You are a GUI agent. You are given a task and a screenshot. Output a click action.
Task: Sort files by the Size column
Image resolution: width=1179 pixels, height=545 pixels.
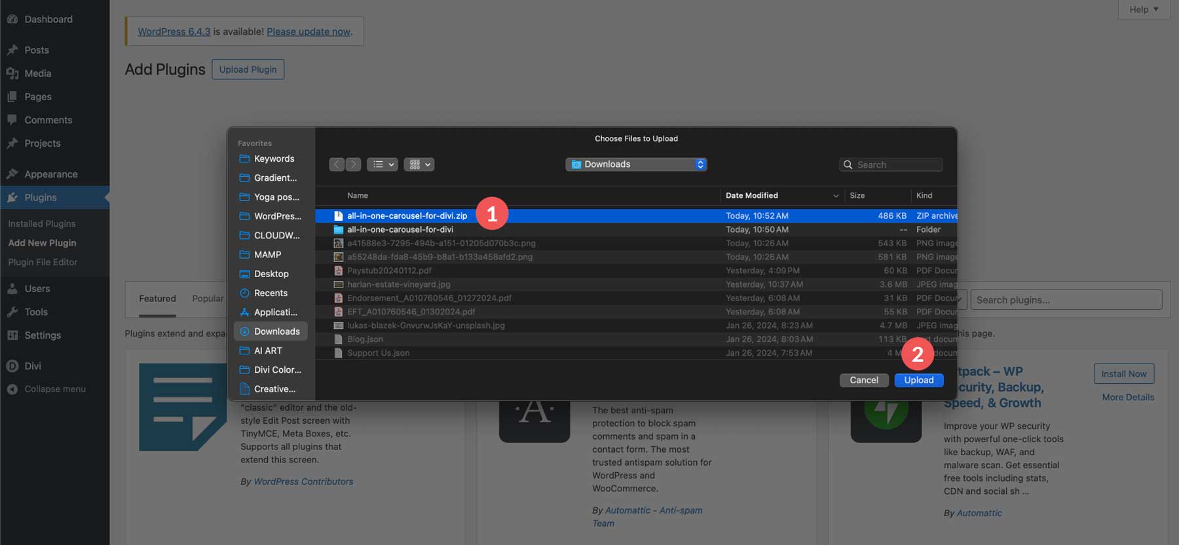click(x=857, y=195)
